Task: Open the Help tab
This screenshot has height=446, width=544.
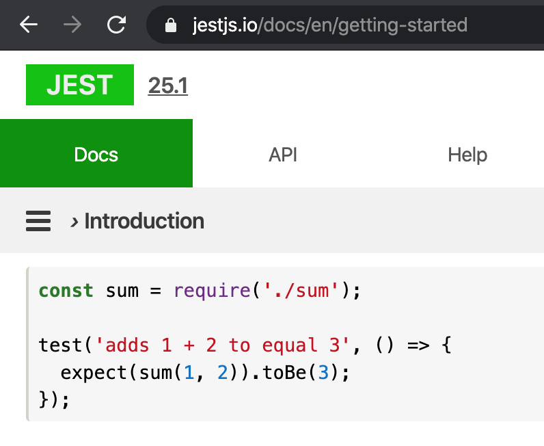Action: 467,155
